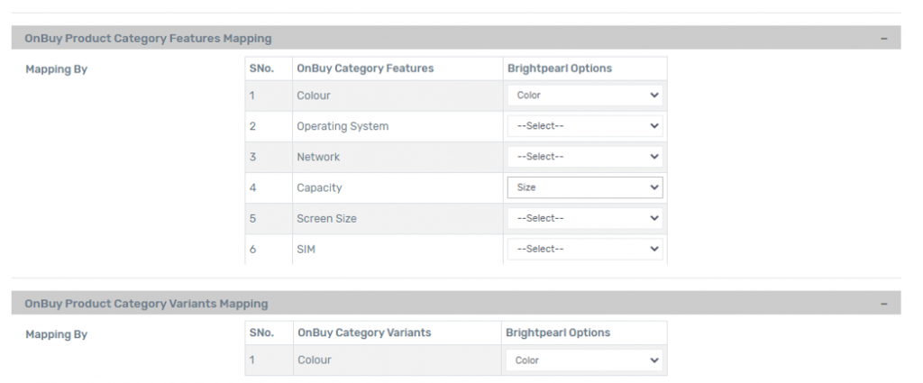The image size is (923, 383).
Task: Click serial number 4 in Features table
Action: click(252, 187)
